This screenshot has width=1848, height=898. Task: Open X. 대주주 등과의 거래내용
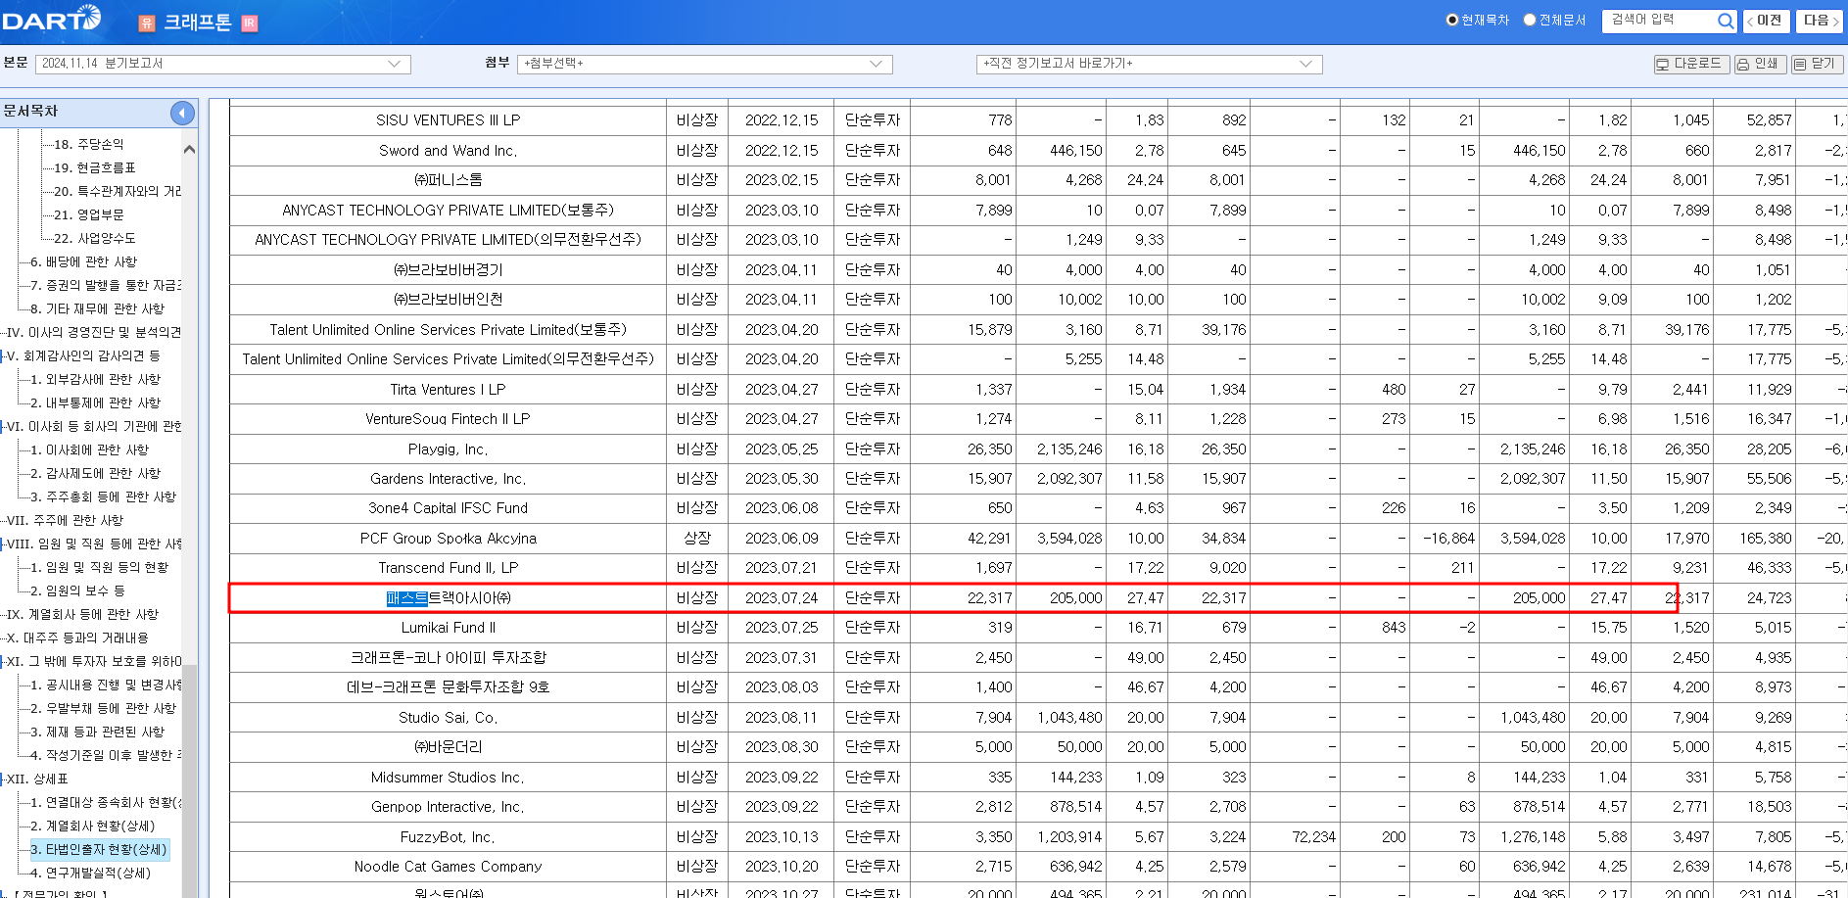(x=77, y=638)
